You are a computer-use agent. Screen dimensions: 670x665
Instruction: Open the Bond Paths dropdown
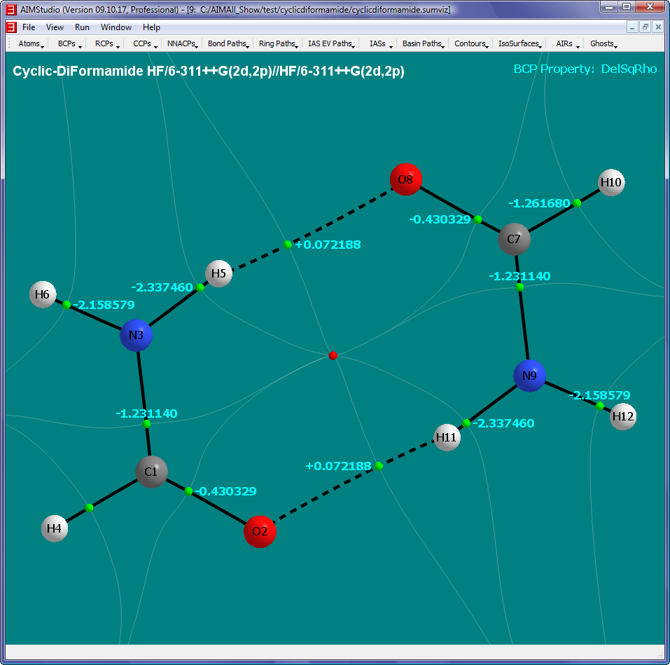228,43
